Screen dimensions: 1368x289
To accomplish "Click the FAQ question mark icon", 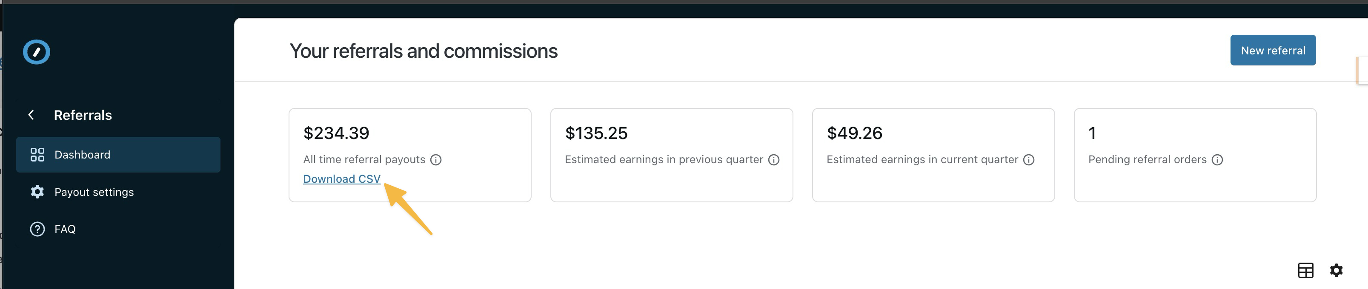I will [37, 229].
